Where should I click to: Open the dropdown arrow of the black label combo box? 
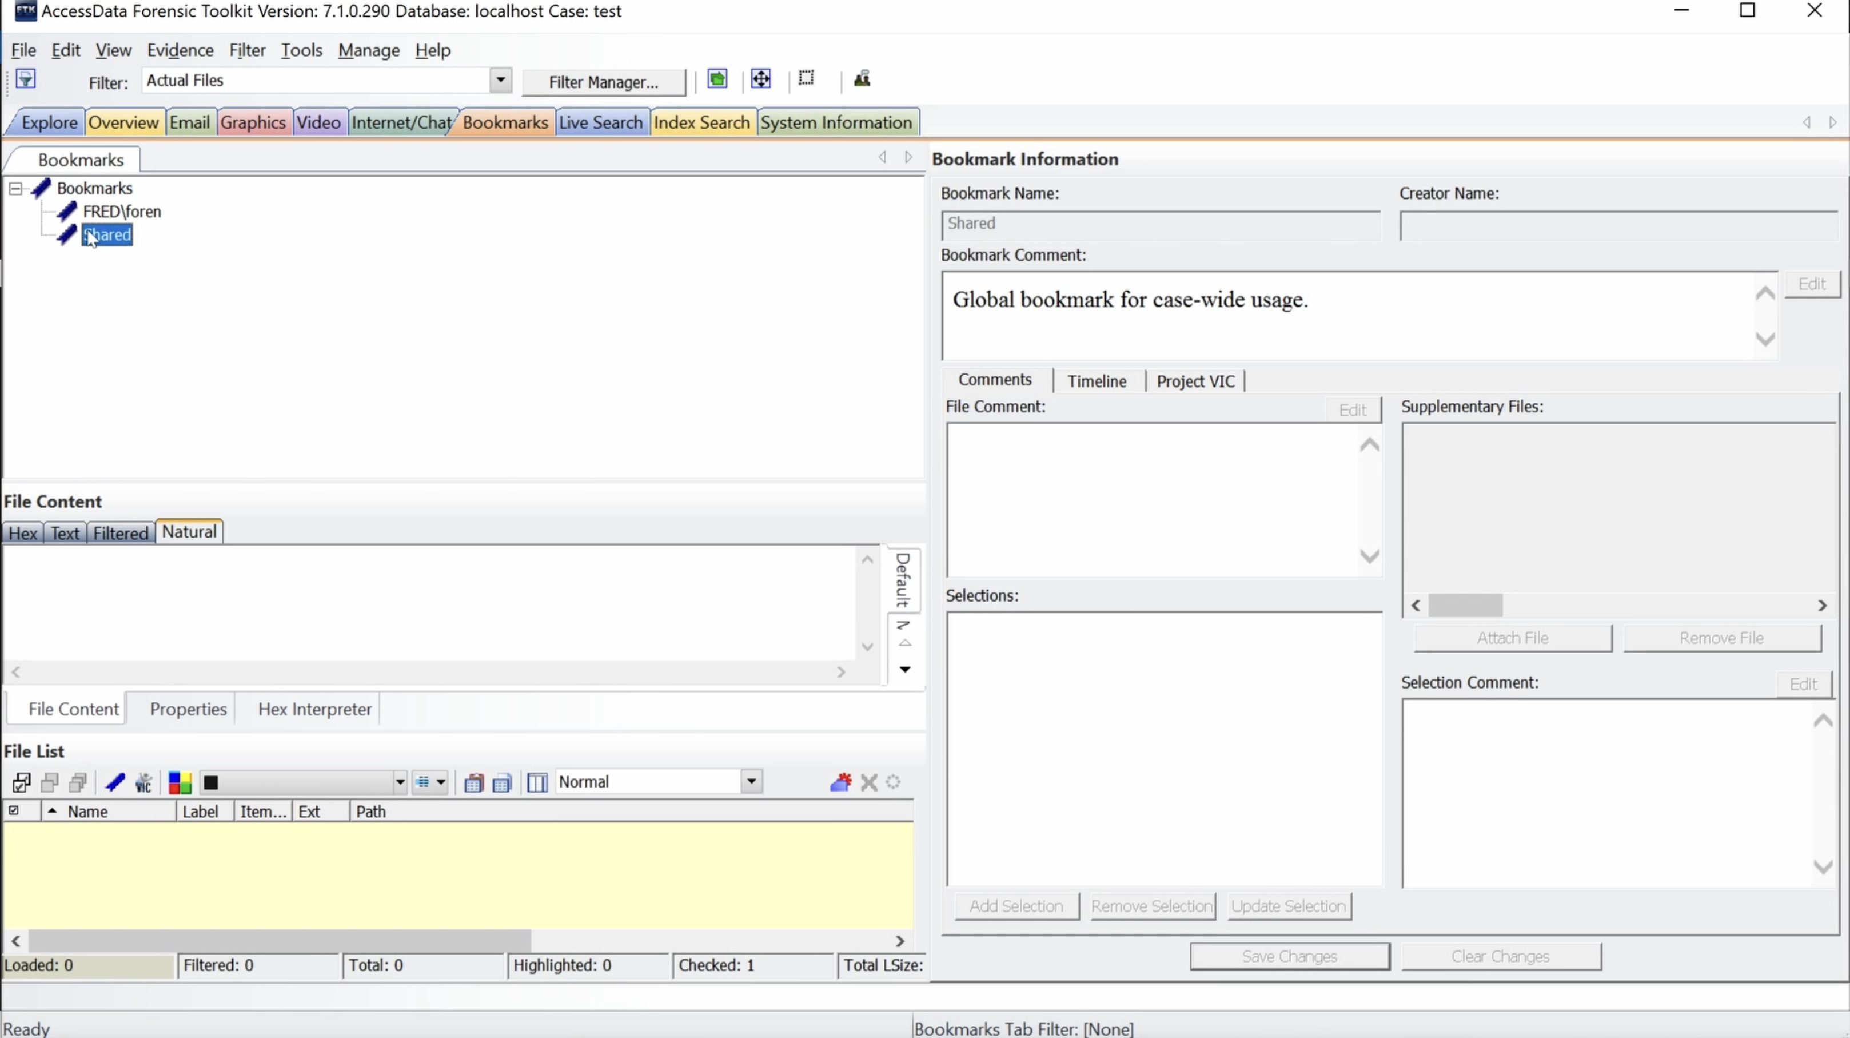(x=400, y=782)
